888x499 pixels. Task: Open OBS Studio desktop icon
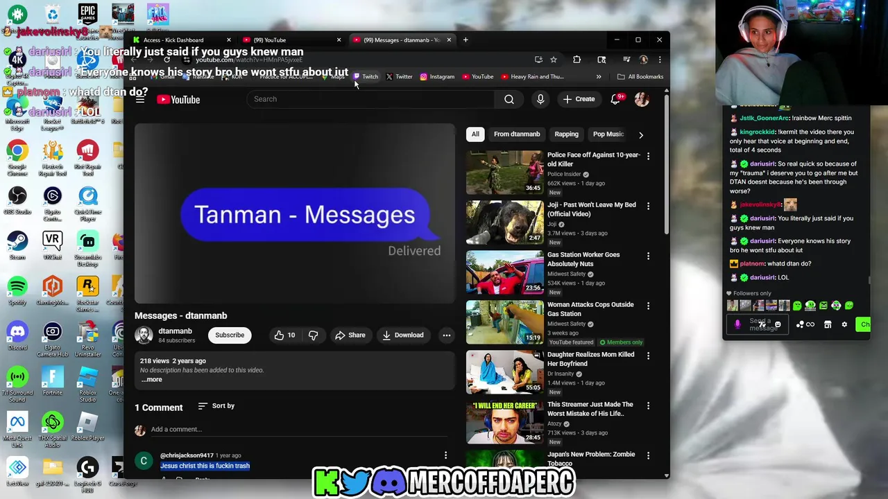[x=17, y=201]
